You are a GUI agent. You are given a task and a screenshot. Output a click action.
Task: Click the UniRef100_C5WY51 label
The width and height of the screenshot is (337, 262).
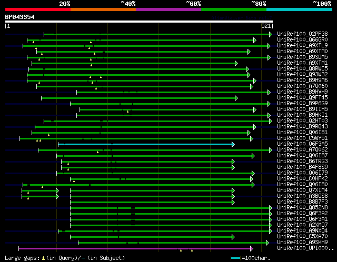302,138
